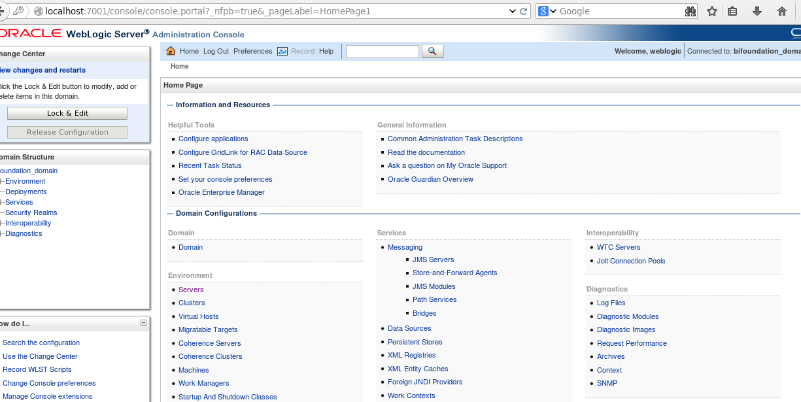Click Search the configuration help link
Image resolution: width=801 pixels, height=402 pixels.
tap(41, 343)
